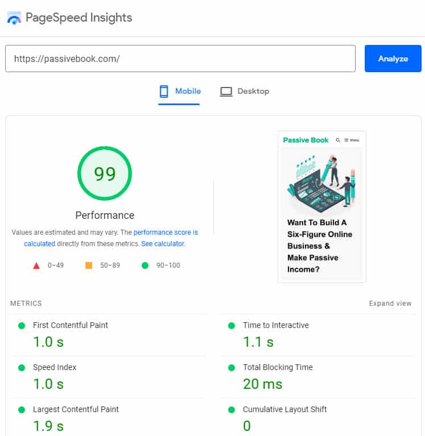The height and width of the screenshot is (436, 425).
Task: Click the 'First Contentful Paint' label
Action: 70,325
